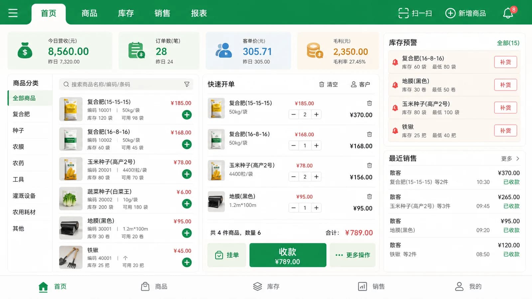The height and width of the screenshot is (299, 532).
Task: Restock 地膜(黑色) via 补货
Action: (505, 85)
